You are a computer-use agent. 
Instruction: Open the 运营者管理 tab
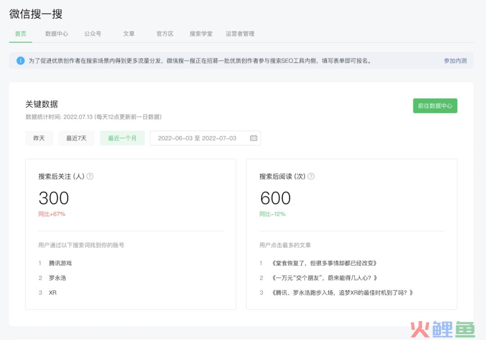(240, 33)
